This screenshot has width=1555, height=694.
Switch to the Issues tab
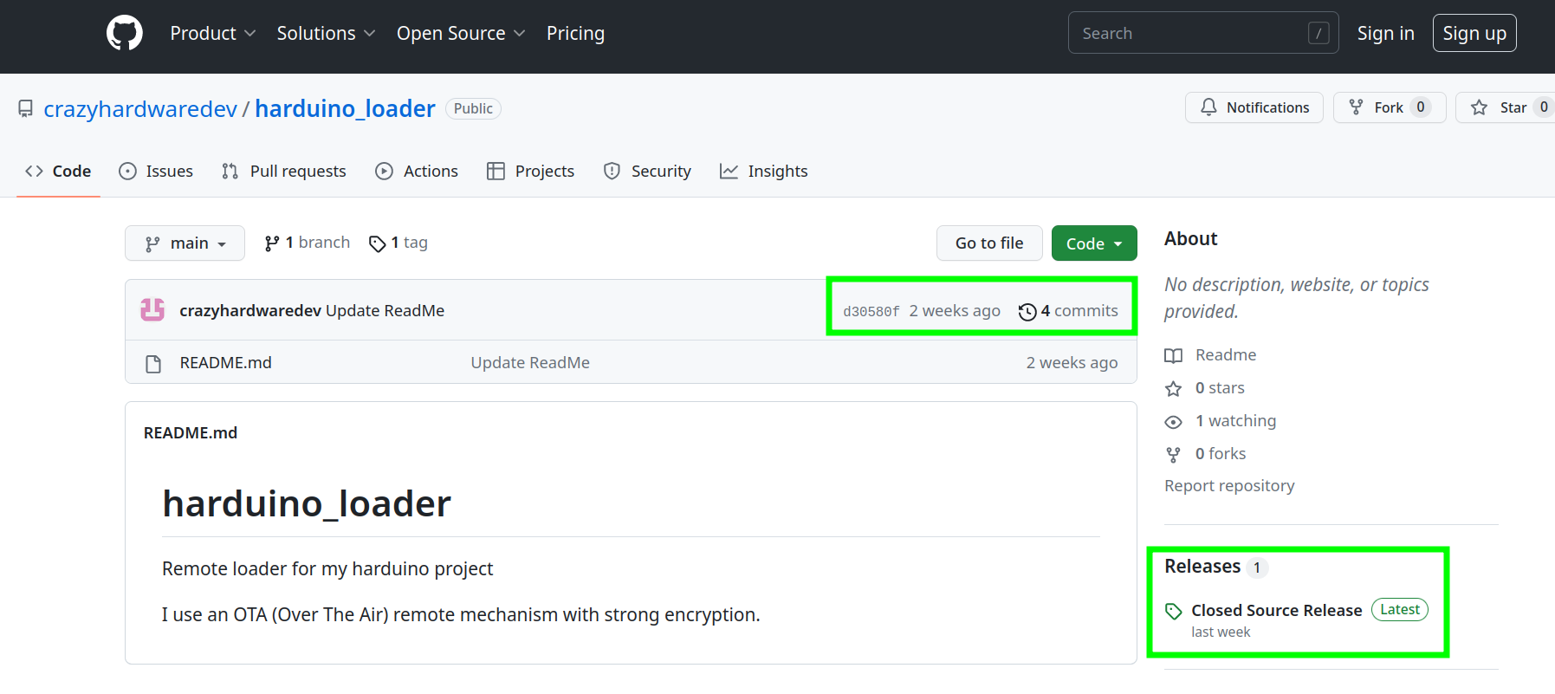tap(156, 172)
